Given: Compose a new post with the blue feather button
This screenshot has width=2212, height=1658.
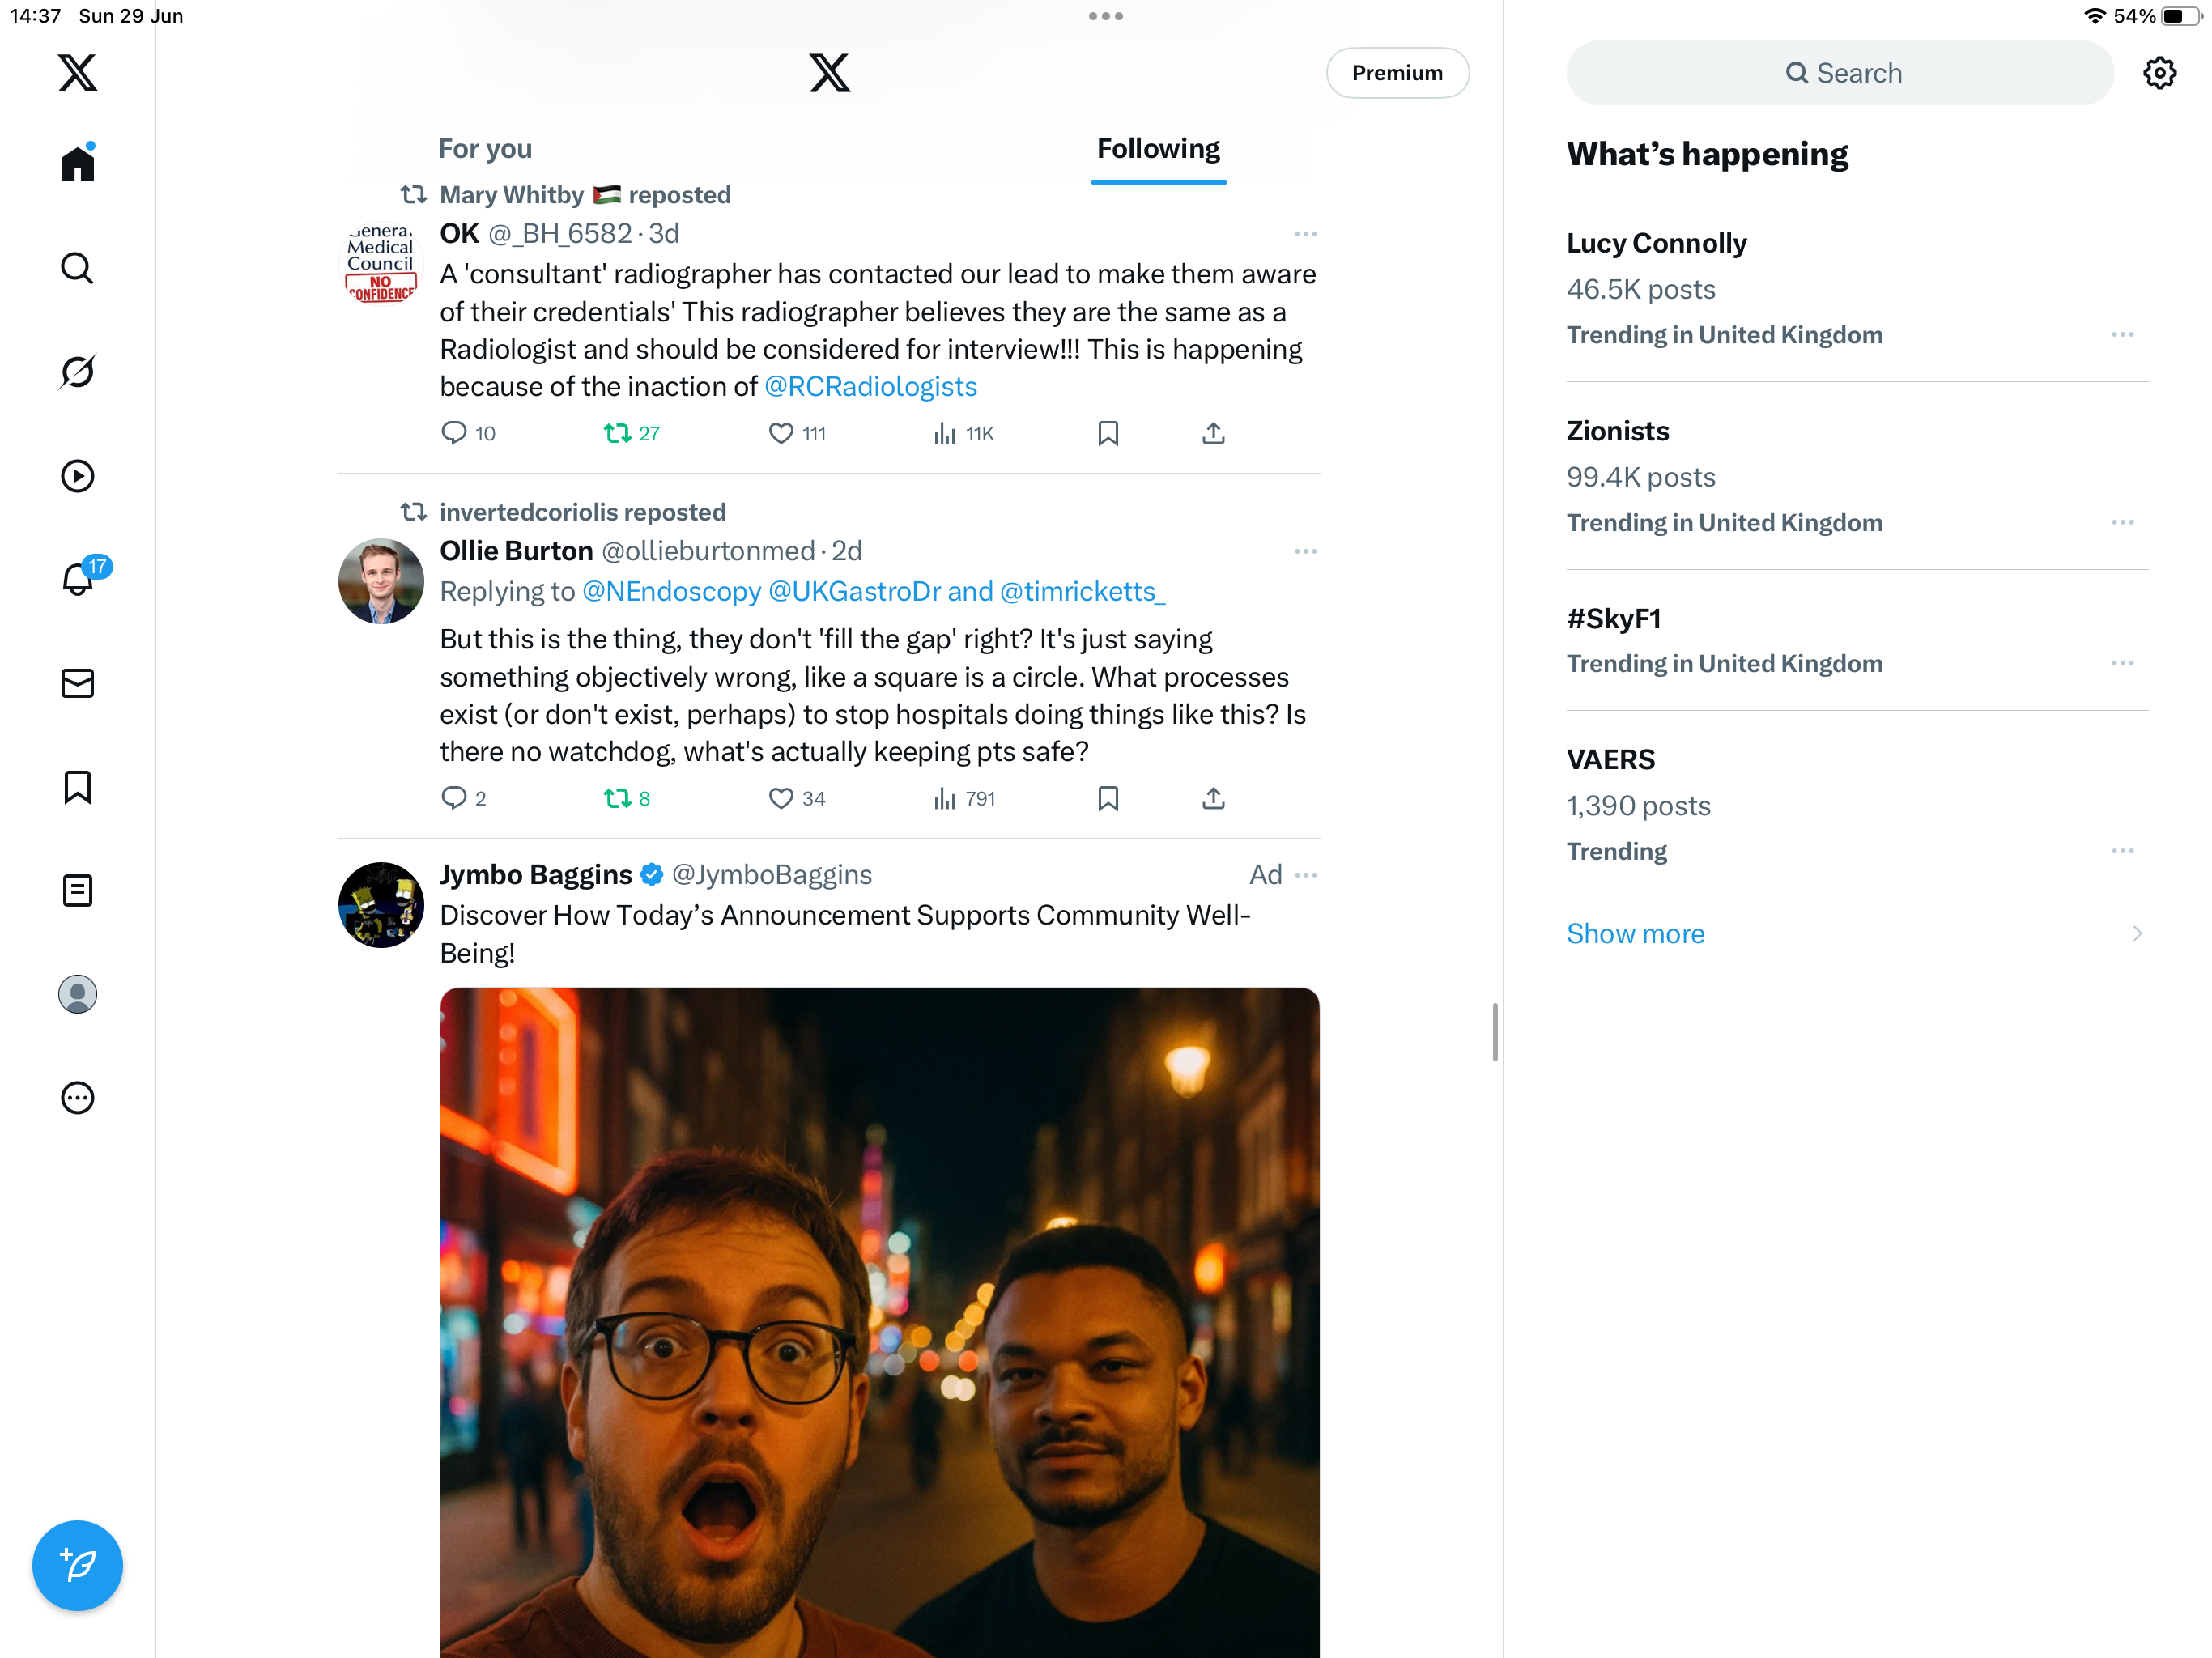Looking at the screenshot, I should (x=77, y=1565).
